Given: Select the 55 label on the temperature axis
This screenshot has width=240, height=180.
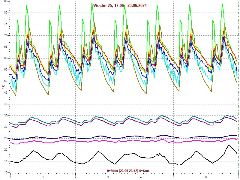Looking at the screenshot, I should coord(6,70).
